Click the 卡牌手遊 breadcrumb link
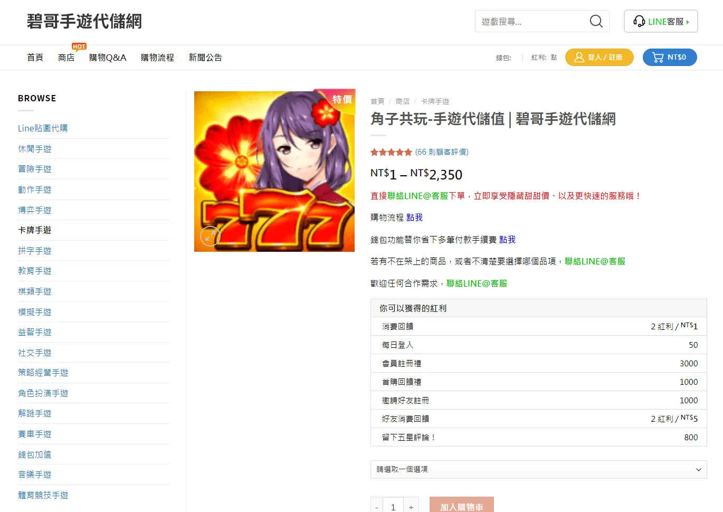 click(435, 101)
